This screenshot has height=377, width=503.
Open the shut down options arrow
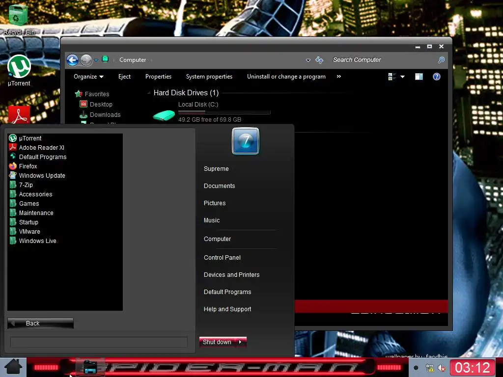point(240,342)
